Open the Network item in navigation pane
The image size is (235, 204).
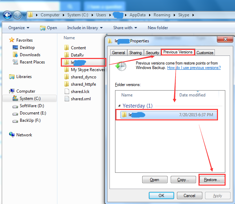click(24, 135)
